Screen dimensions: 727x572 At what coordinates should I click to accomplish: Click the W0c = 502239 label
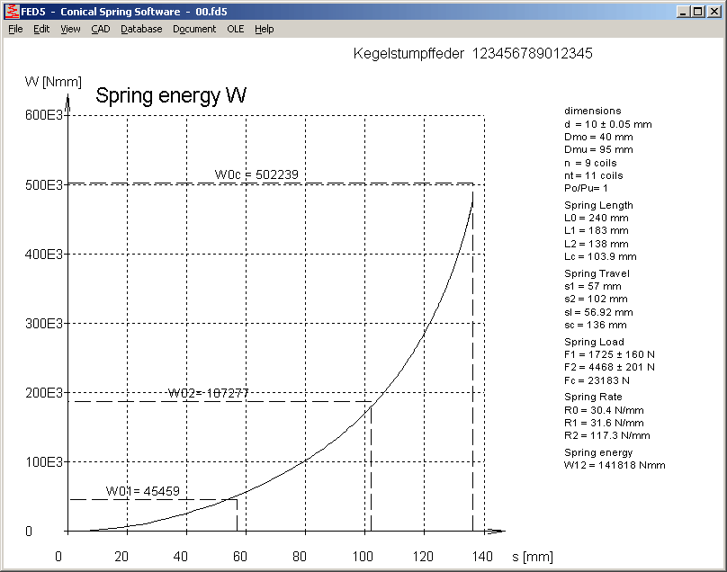[256, 174]
